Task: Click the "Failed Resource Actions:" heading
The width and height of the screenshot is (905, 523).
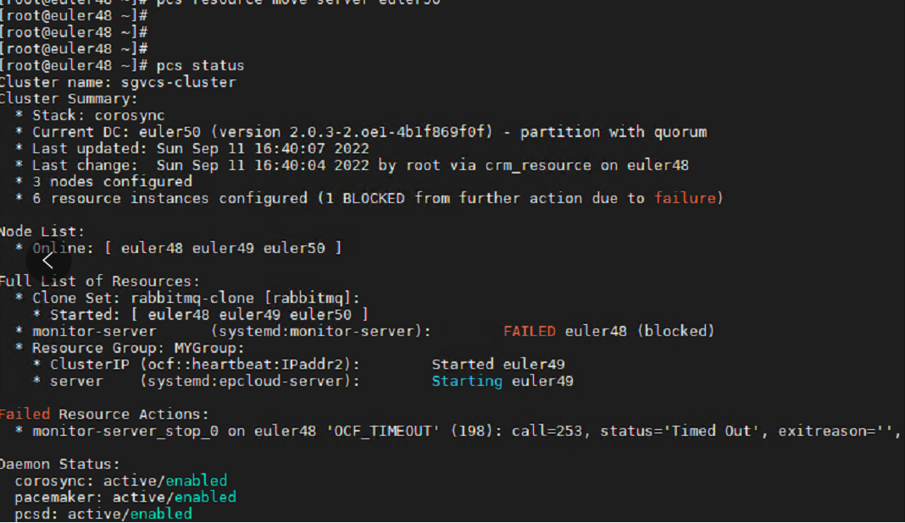Action: click(103, 414)
